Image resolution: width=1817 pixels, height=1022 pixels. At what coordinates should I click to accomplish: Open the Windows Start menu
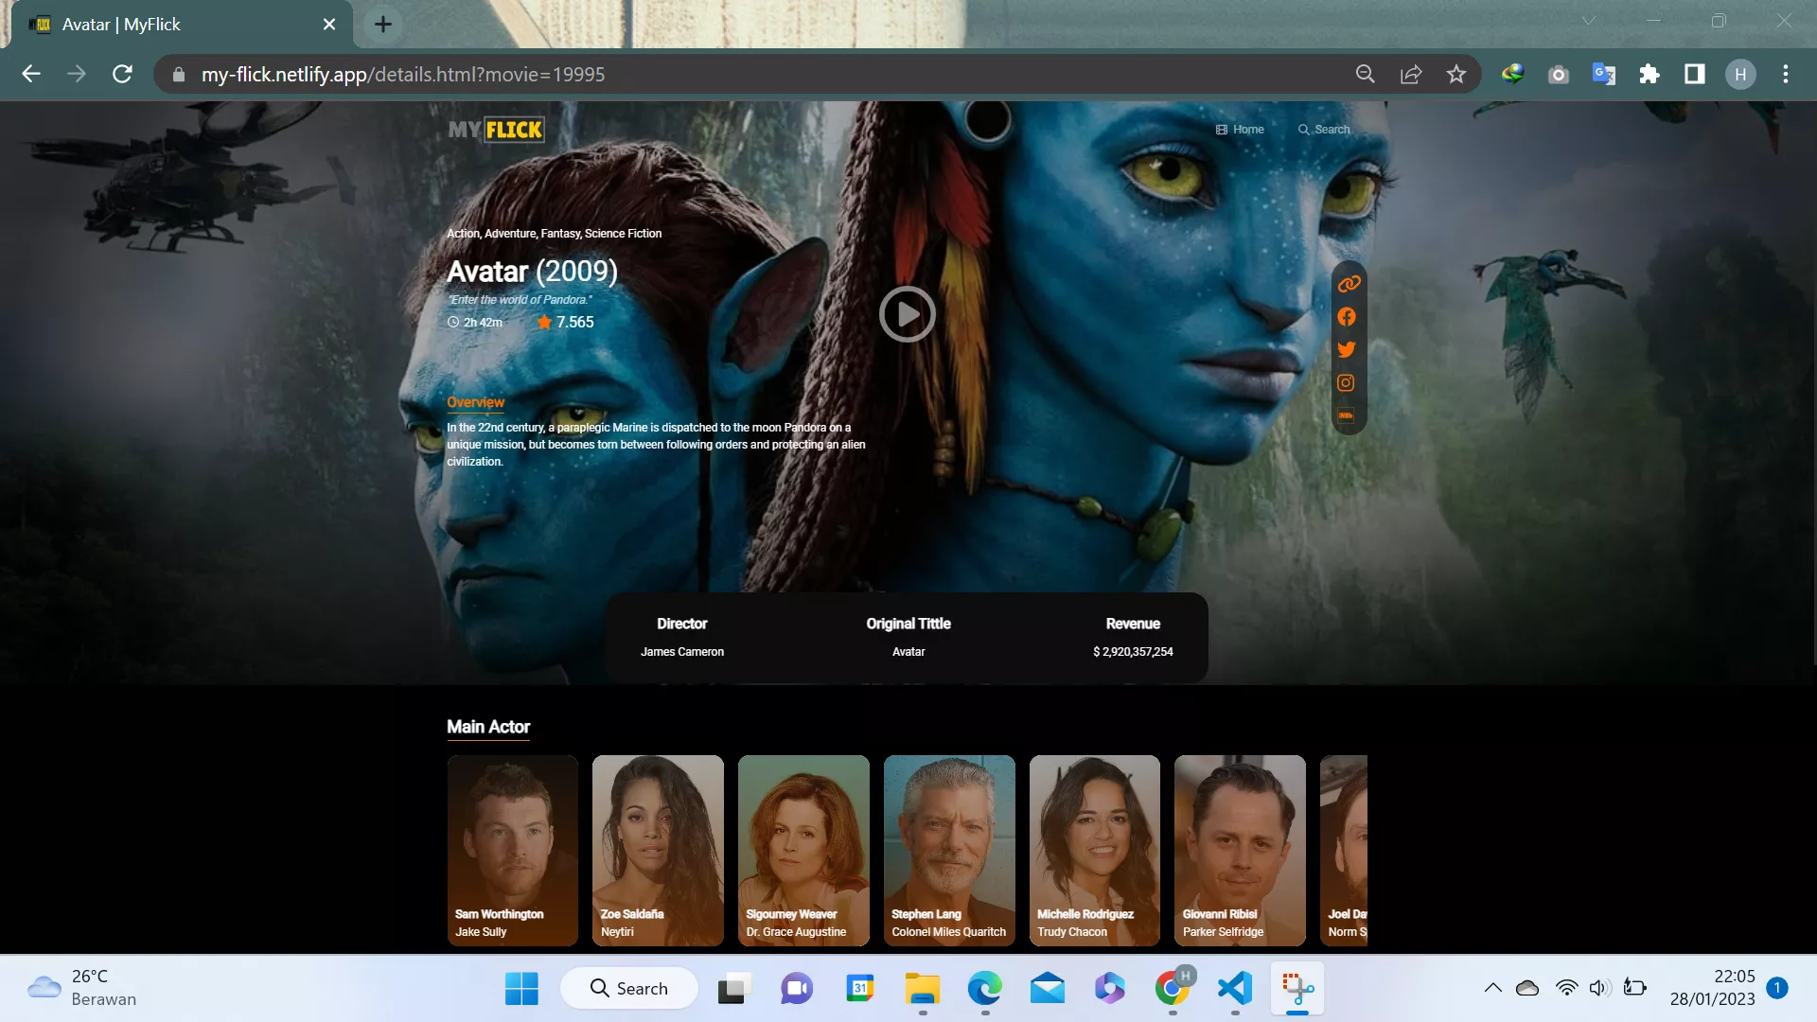pos(521,989)
